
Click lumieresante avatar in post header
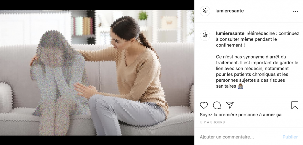pyautogui.click(x=205, y=11)
